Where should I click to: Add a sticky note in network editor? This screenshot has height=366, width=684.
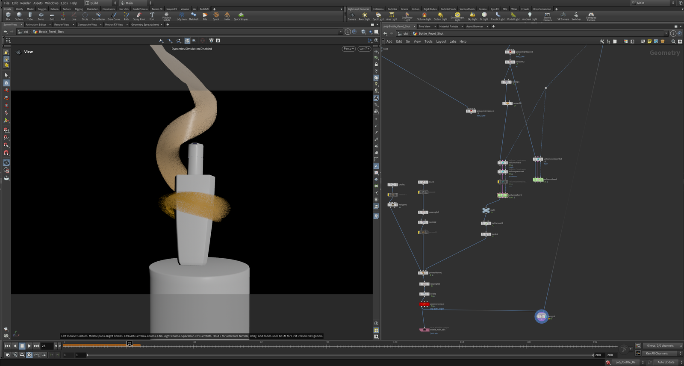tap(649, 41)
